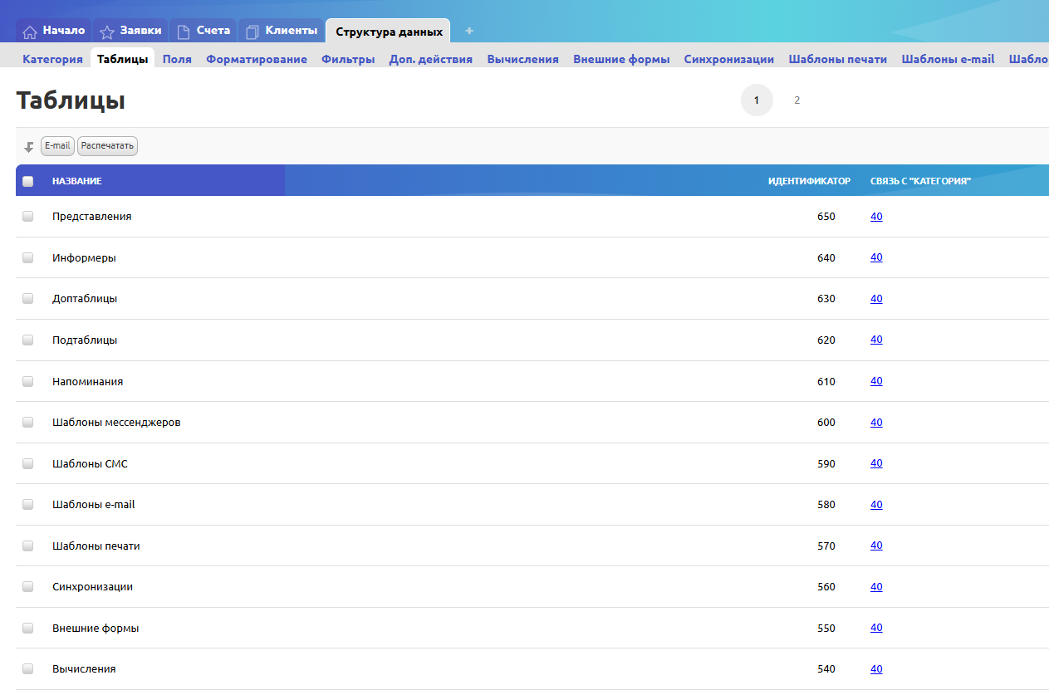Open category link 40 for Шаблоны СМС
Image resolution: width=1049 pixels, height=690 pixels.
click(876, 463)
